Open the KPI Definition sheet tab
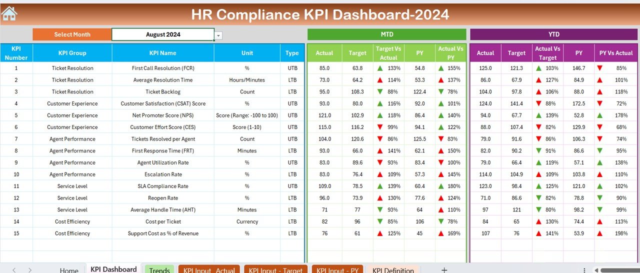 point(393,270)
